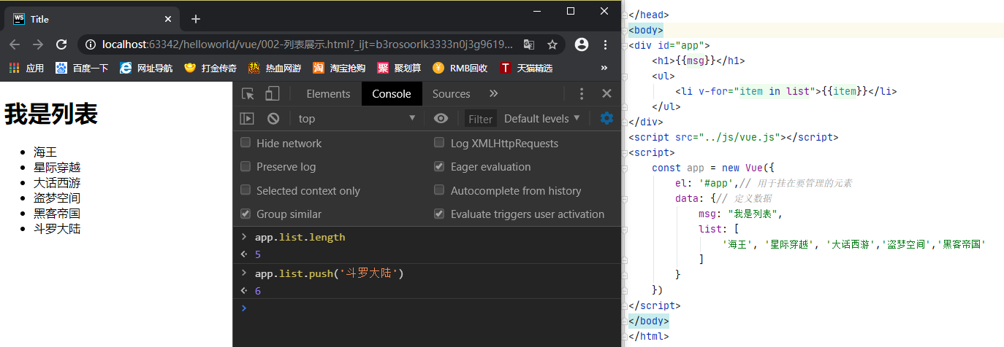Open 百度一下 bookmark
Screen dimensions: 1004x347
tap(82, 68)
